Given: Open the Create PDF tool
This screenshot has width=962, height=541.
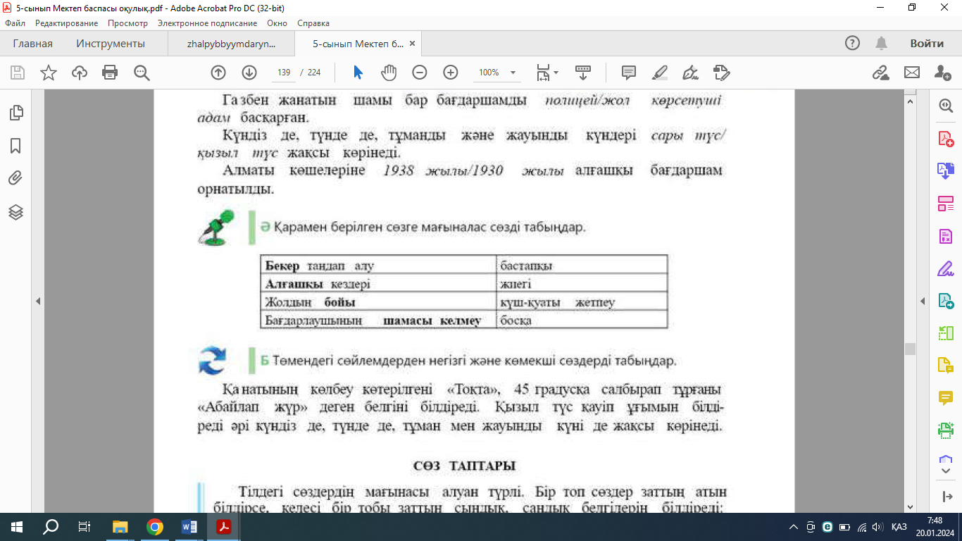Looking at the screenshot, I should [x=945, y=139].
